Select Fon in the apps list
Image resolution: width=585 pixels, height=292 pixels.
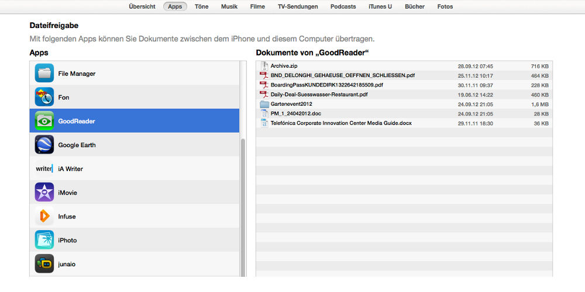135,97
